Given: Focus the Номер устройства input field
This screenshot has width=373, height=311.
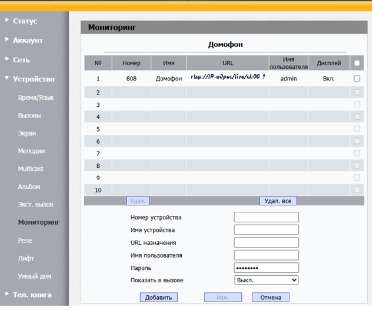Looking at the screenshot, I should [x=267, y=217].
